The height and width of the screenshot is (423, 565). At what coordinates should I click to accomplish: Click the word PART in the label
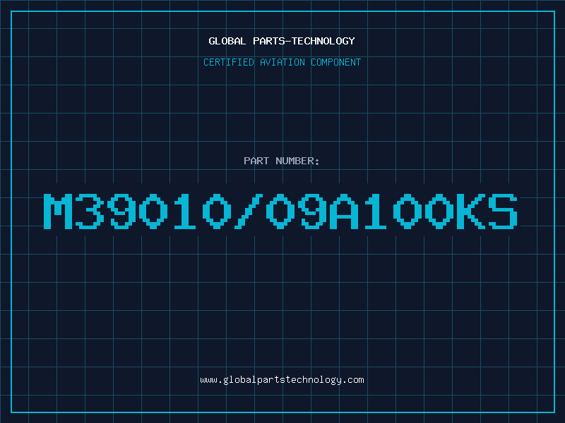(256, 161)
